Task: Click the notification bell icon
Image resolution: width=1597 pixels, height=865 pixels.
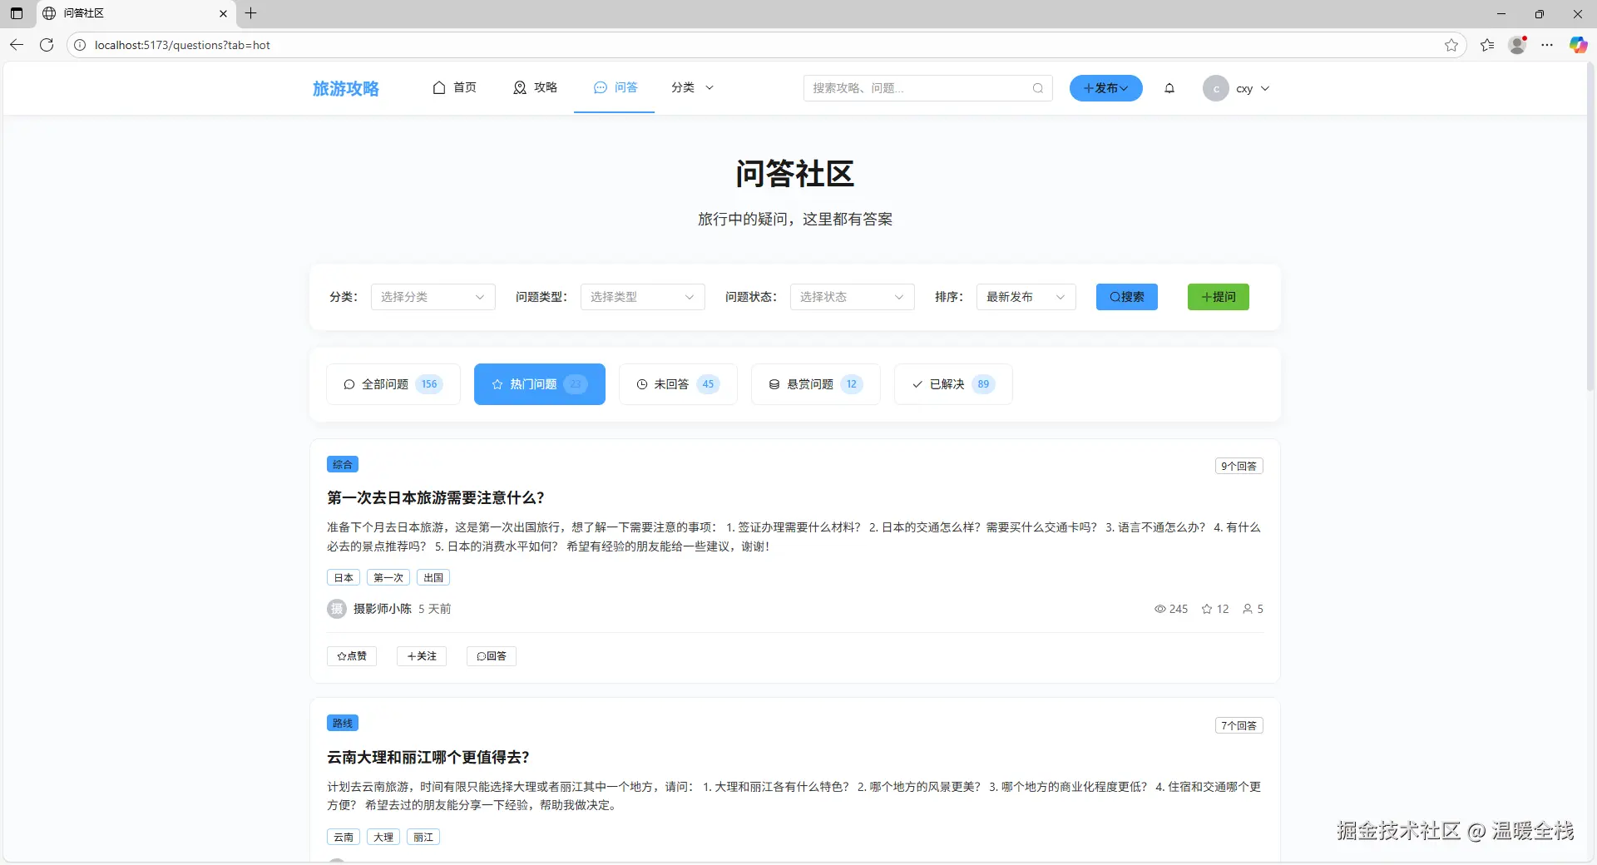Action: point(1169,88)
